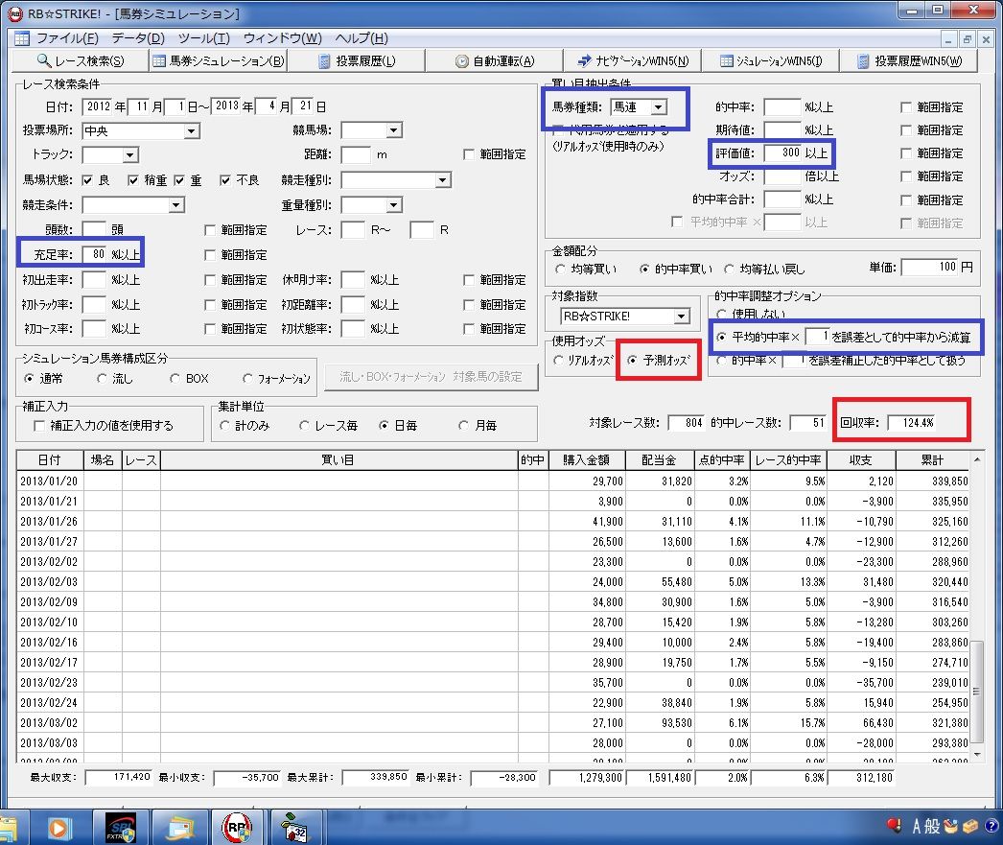Open the ファイル(F) menu

tap(67, 38)
